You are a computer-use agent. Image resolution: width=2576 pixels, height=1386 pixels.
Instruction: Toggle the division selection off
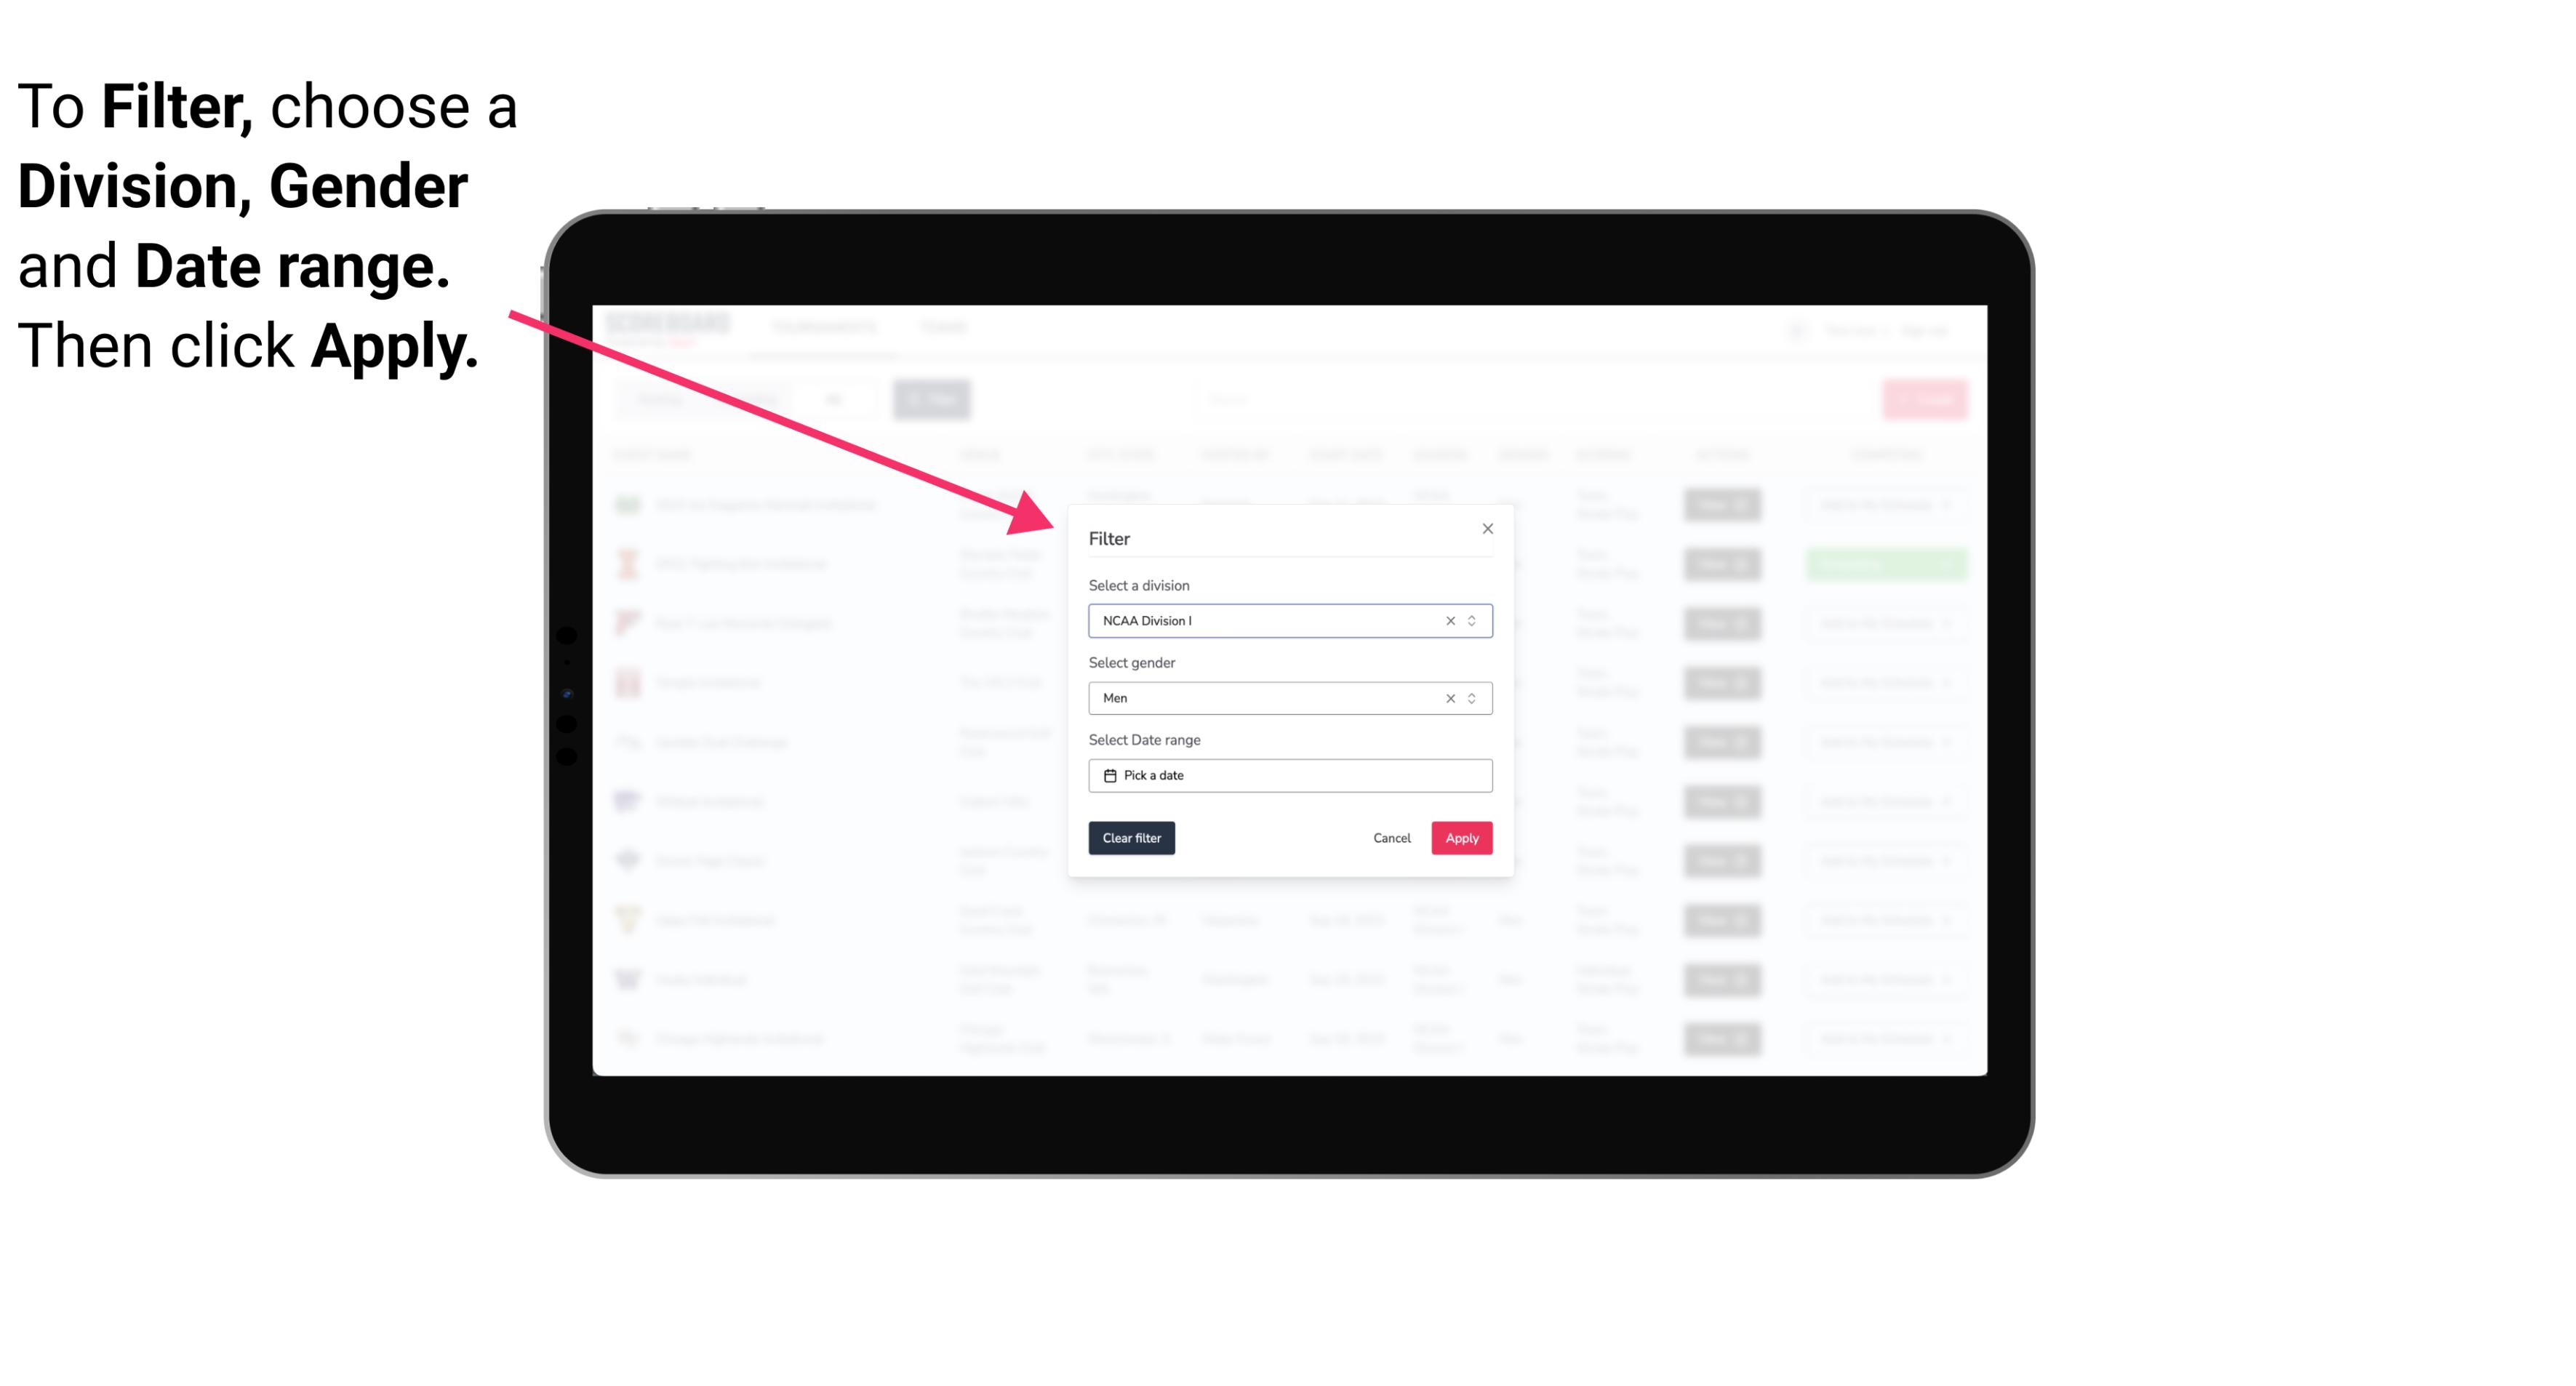(x=1446, y=620)
